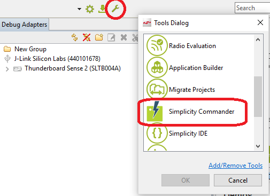Screen dimensions: 270x196
Task: Click the Cancel button
Action: 238,181
